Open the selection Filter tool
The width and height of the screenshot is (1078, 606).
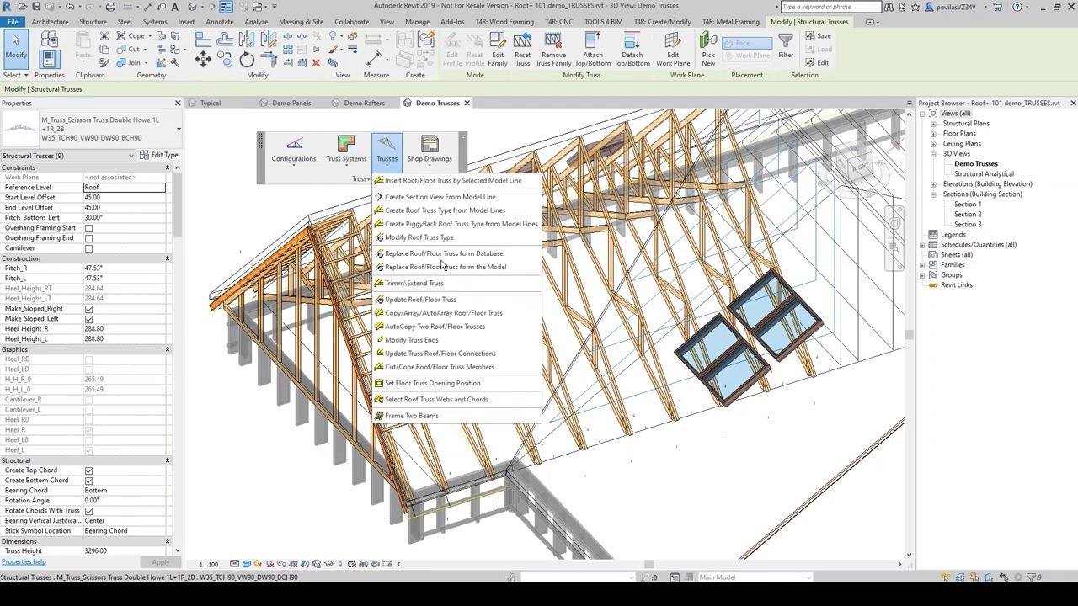(x=786, y=45)
